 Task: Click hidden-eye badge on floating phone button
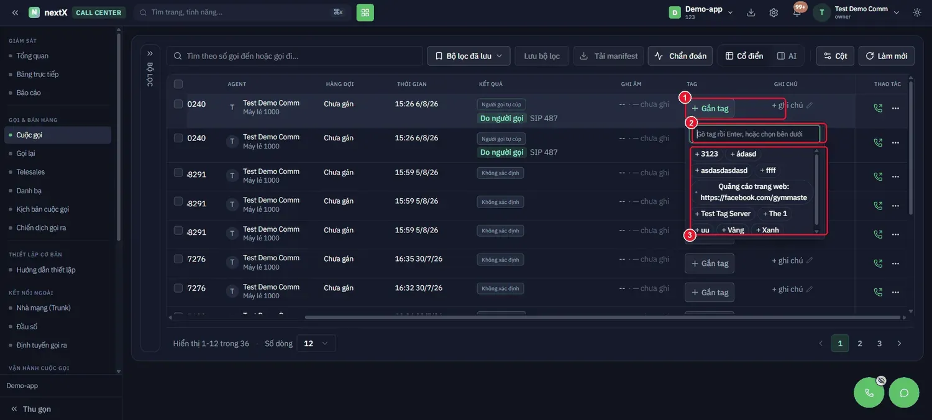pyautogui.click(x=881, y=380)
